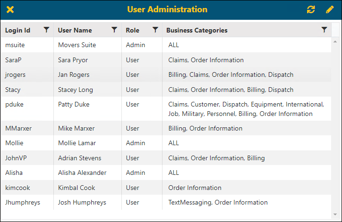This screenshot has height=222, width=342.
Task: Pick the Alisha Alexander row
Action: click(82, 173)
